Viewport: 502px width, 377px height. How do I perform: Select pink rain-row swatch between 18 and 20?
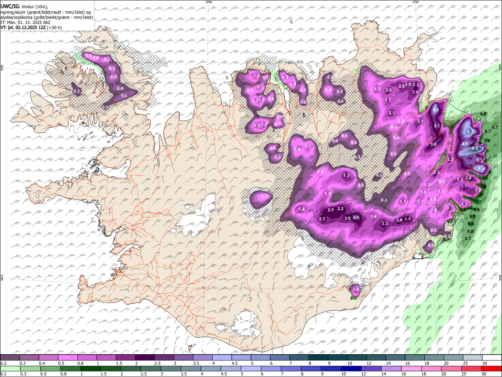click(432, 368)
